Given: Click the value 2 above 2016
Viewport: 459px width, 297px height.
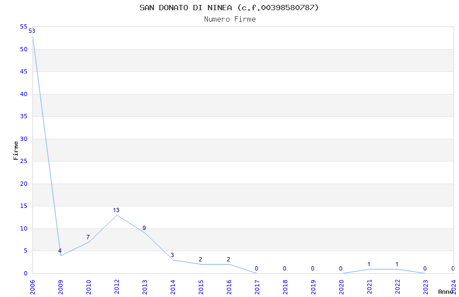Looking at the screenshot, I should [228, 259].
